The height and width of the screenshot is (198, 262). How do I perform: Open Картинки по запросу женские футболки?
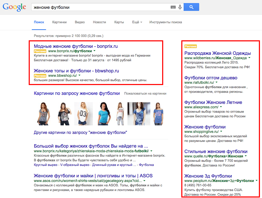click(77, 93)
